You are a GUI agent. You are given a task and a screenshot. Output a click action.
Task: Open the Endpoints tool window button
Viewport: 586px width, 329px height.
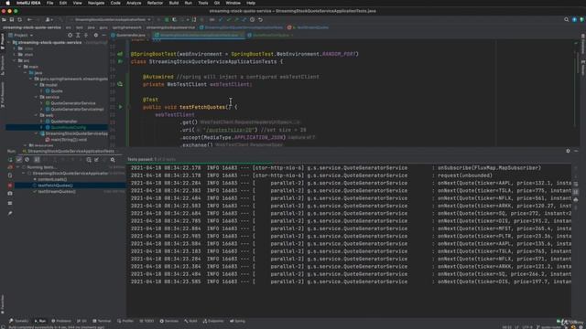click(213, 321)
